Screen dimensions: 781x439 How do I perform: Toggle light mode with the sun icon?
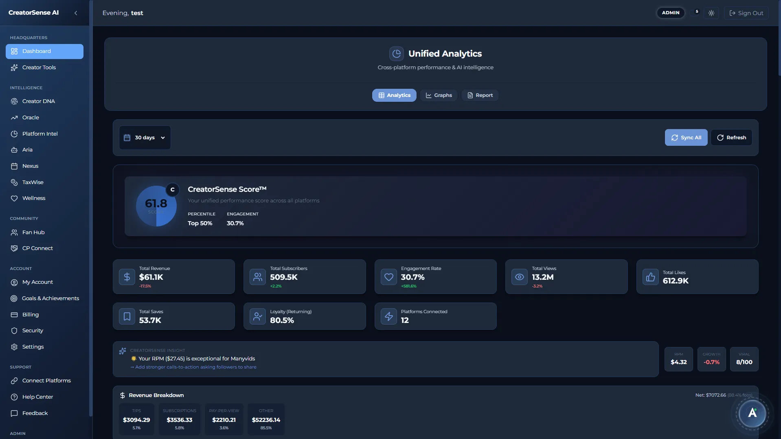pos(711,13)
